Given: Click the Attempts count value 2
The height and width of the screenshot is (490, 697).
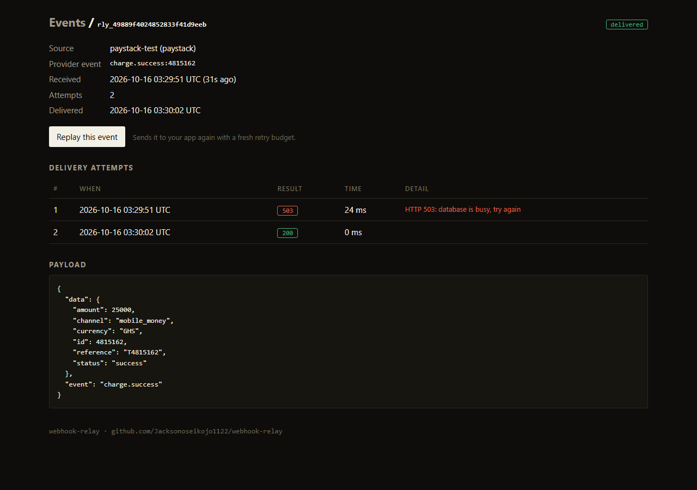Looking at the screenshot, I should pyautogui.click(x=112, y=95).
